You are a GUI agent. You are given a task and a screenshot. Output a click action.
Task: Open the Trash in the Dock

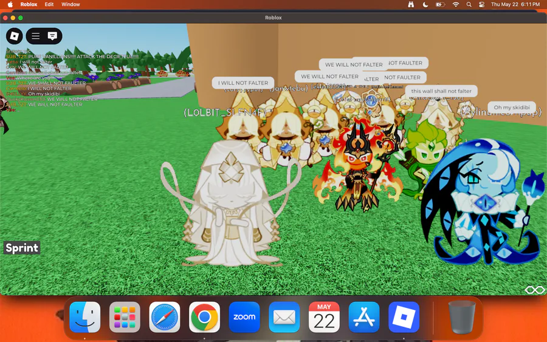coord(461,317)
